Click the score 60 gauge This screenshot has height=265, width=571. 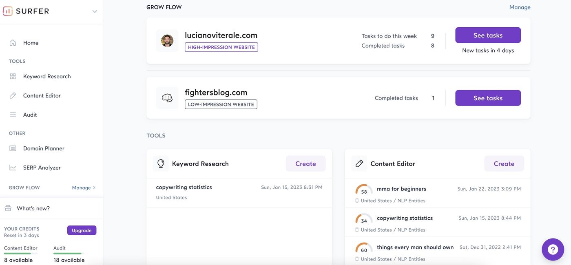(x=364, y=248)
